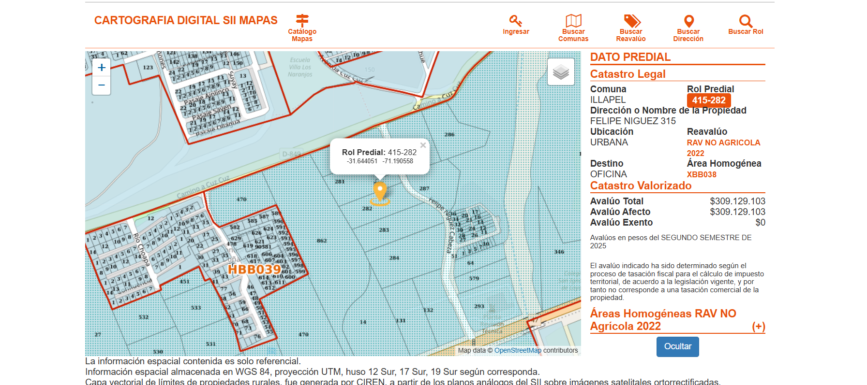This screenshot has height=385, width=867.
Task: Click the Catastro Valorizado section heading
Action: 641,185
